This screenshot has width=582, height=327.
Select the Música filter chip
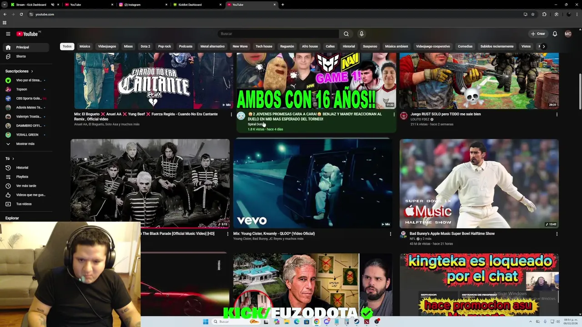(x=85, y=46)
